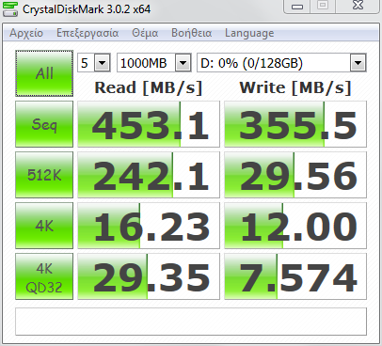The image size is (382, 346).
Task: Close the CrystalDiskMark window
Action: point(358,7)
